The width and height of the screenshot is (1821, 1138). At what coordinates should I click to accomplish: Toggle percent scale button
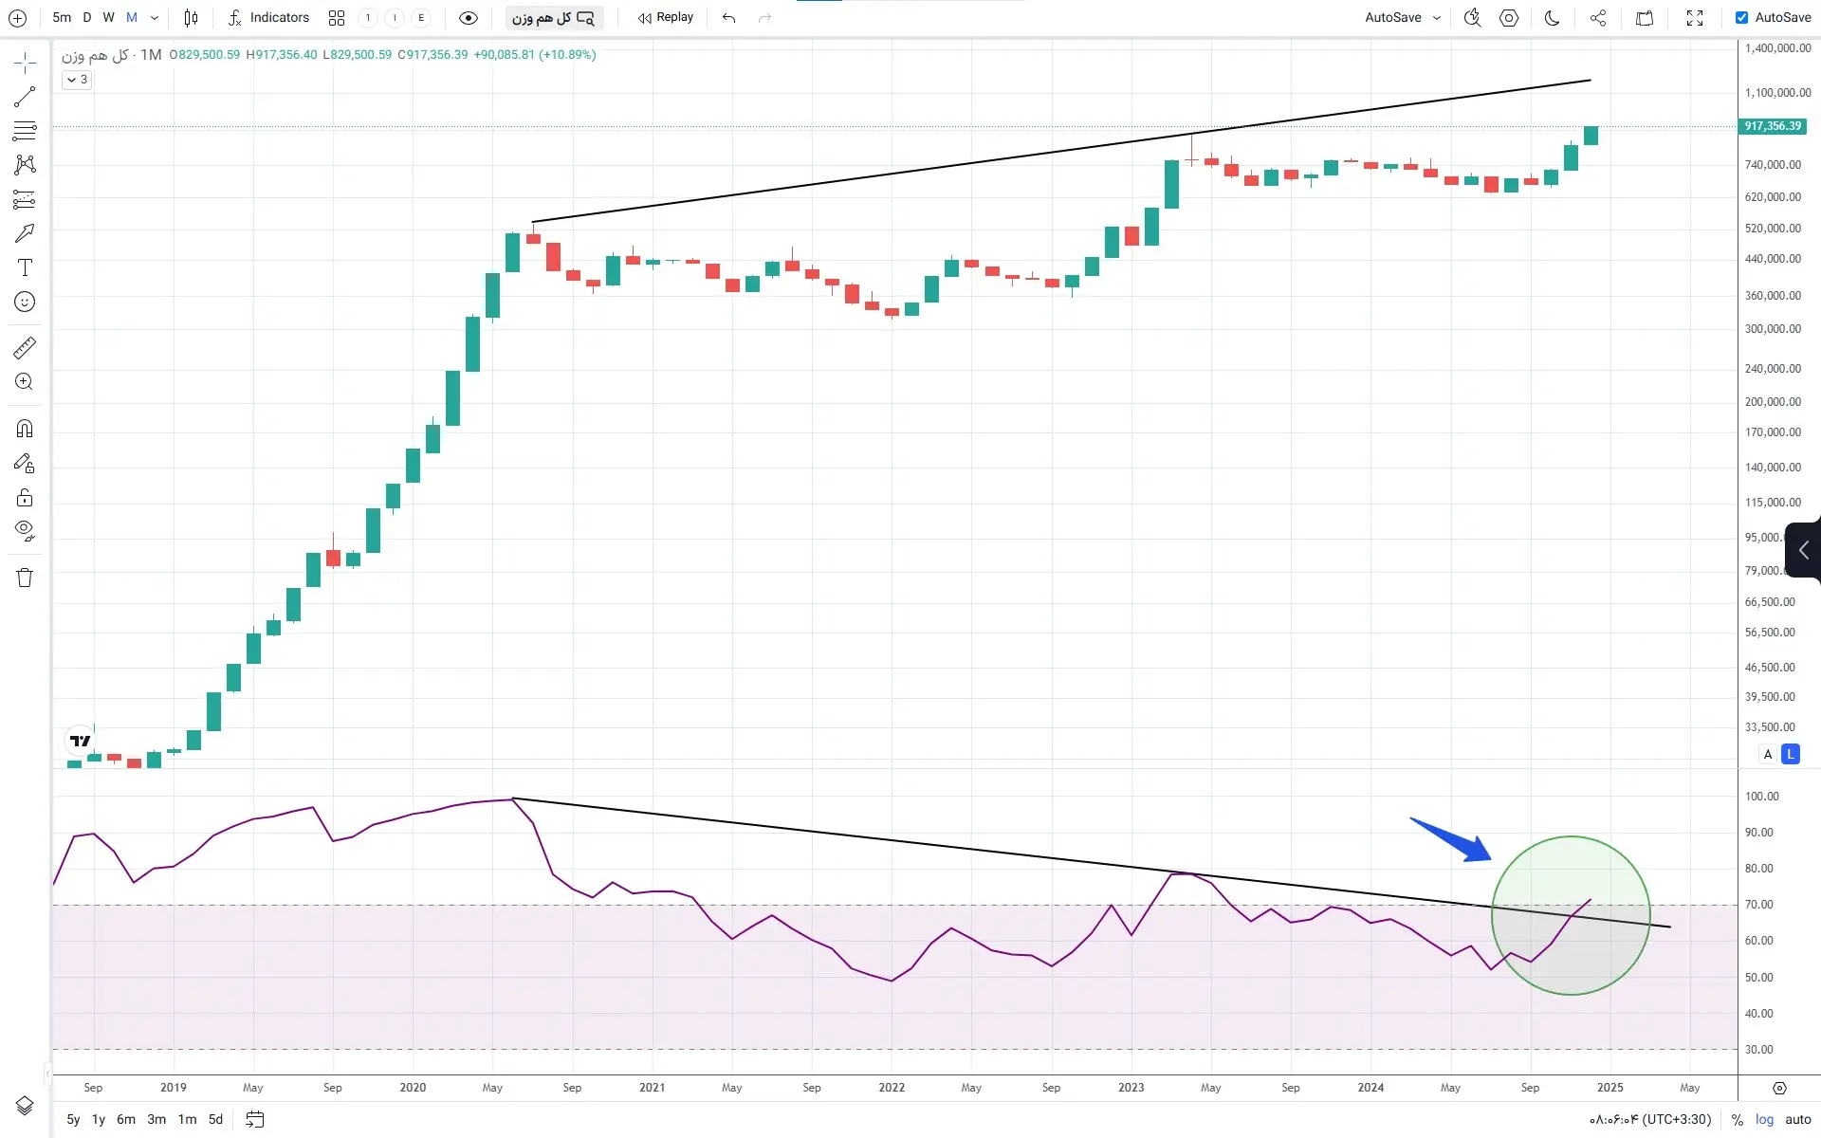click(x=1737, y=1119)
